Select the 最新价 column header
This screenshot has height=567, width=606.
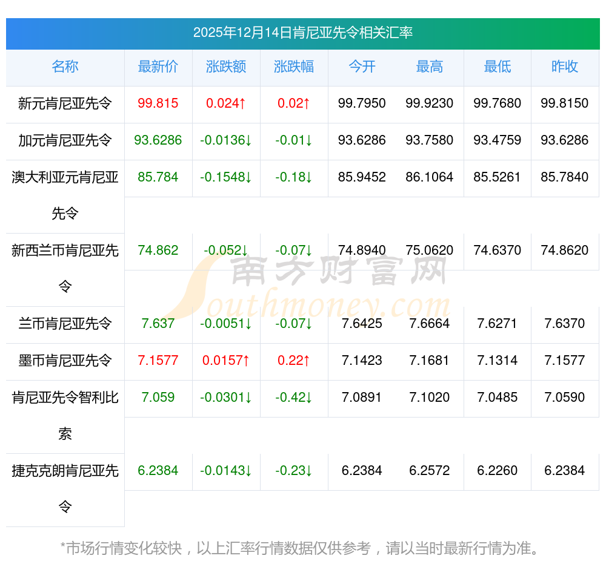(x=158, y=67)
